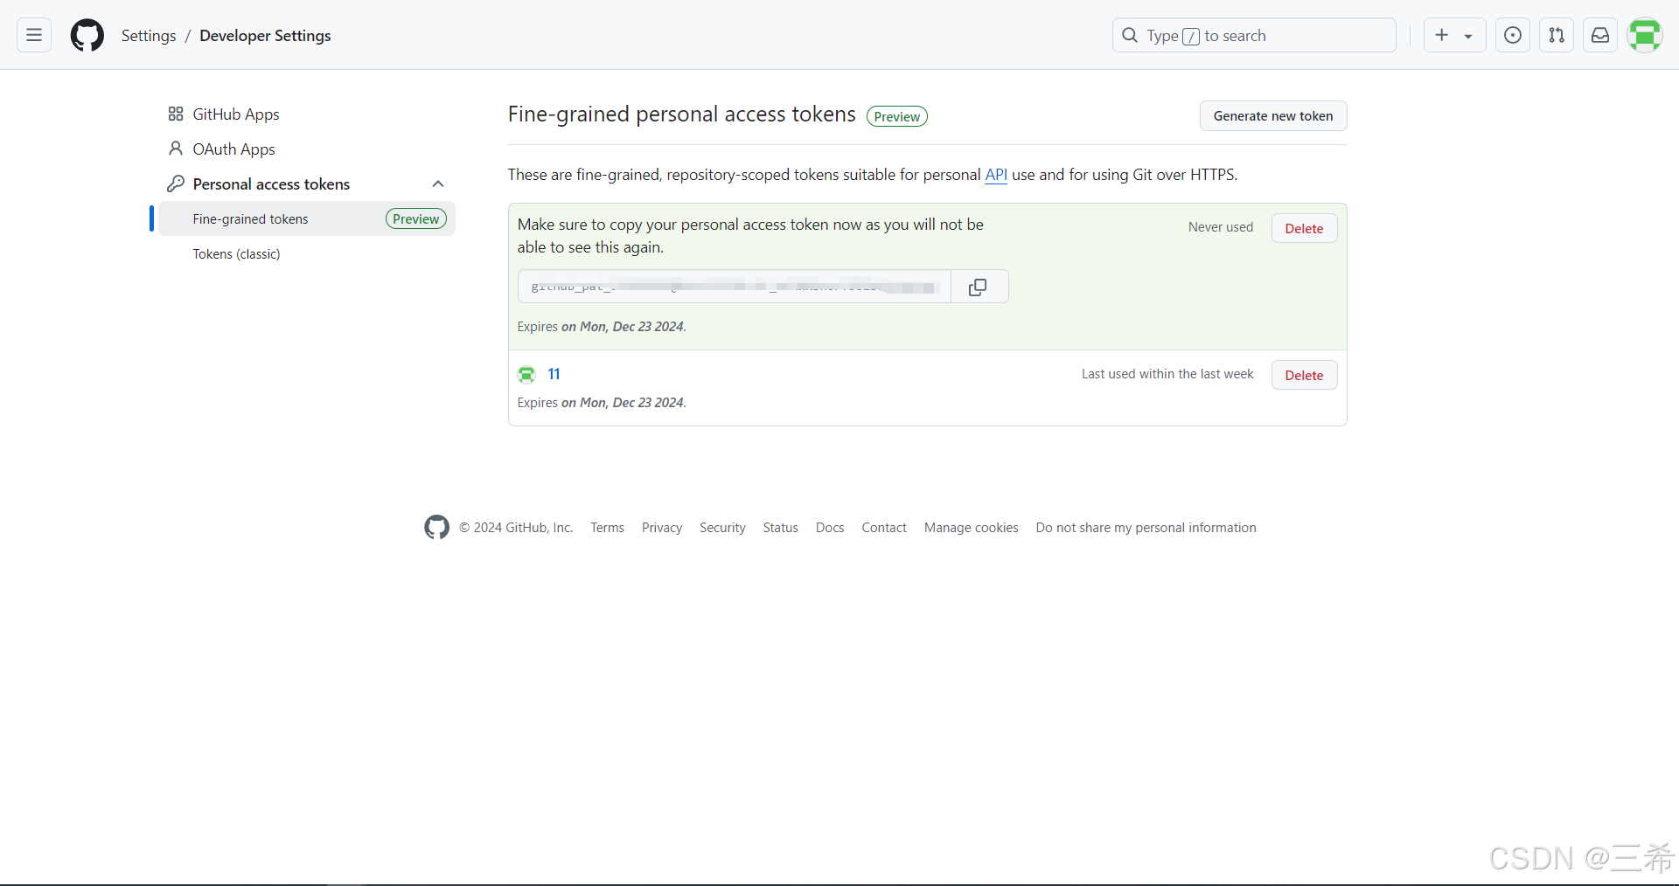
Task: Click Manage cookies in footer
Action: tap(971, 527)
